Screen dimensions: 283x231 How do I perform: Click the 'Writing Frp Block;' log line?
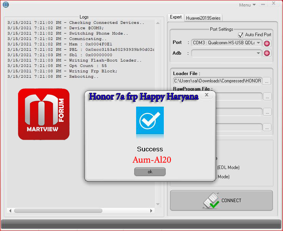62,71
